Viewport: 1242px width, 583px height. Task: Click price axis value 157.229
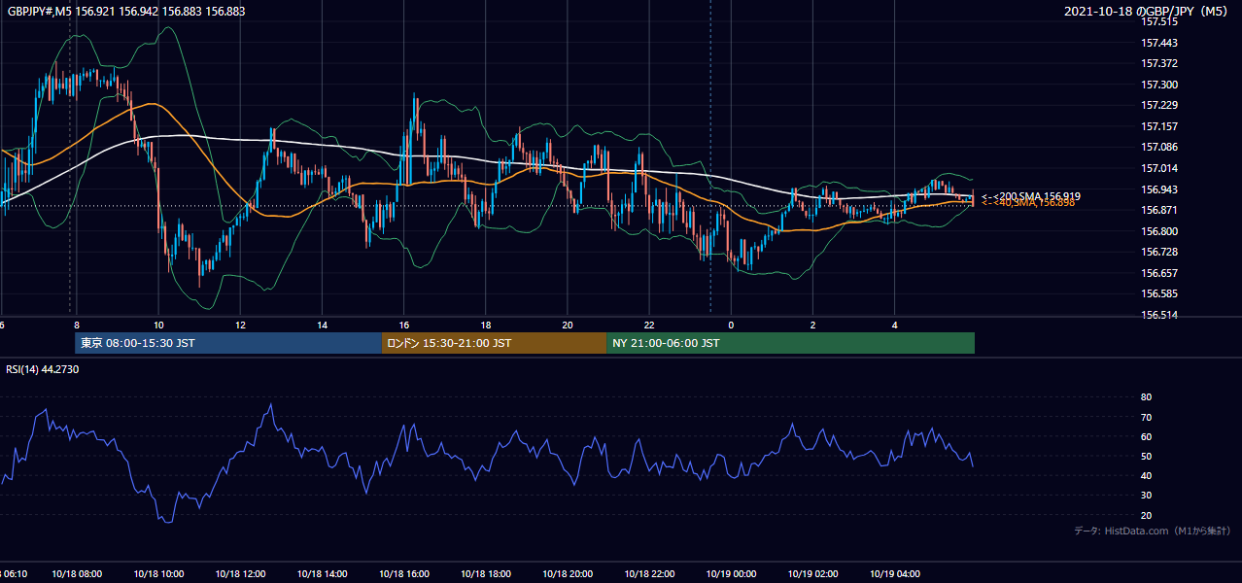point(1158,105)
